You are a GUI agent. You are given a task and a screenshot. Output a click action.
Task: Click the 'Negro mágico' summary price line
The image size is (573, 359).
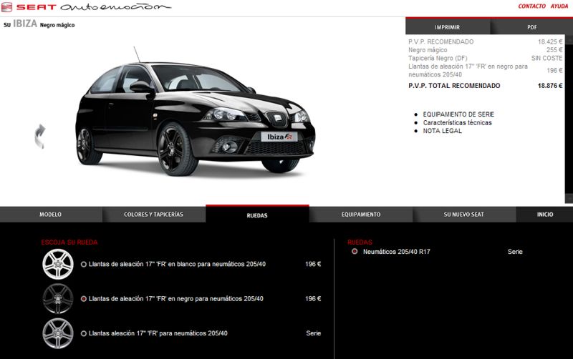[x=486, y=50]
